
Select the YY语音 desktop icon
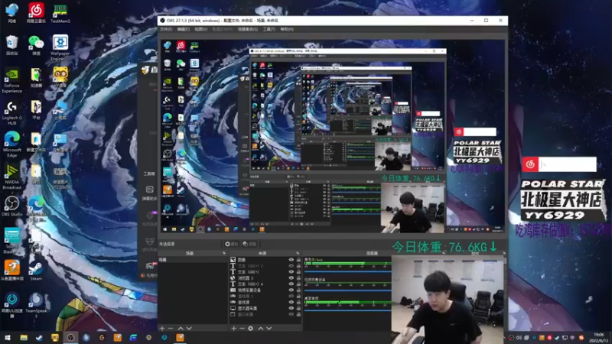pos(60,77)
